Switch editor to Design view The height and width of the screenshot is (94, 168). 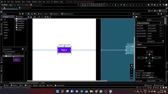pyautogui.click(x=162, y=11)
